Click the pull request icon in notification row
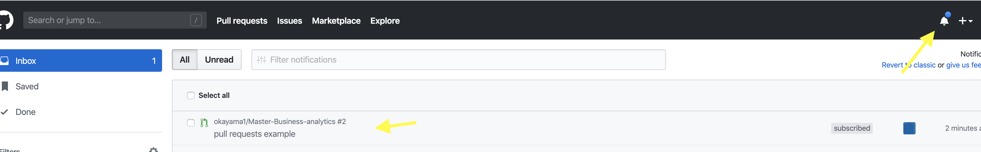Screen dimensions: 981x152 204,123
